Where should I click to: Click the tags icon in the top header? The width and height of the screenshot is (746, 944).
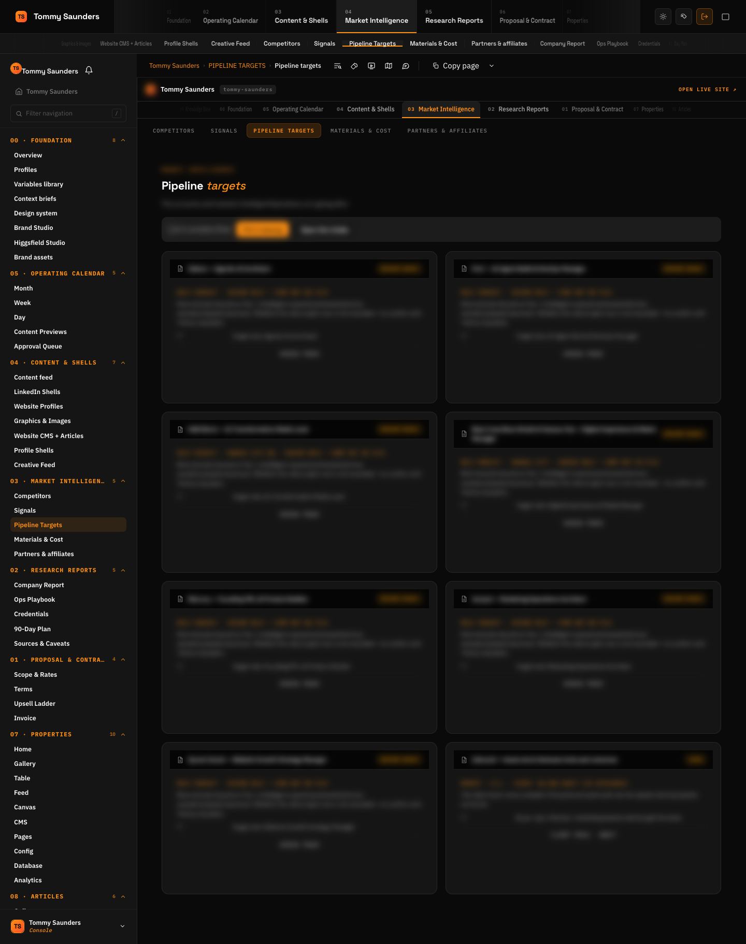click(x=684, y=17)
